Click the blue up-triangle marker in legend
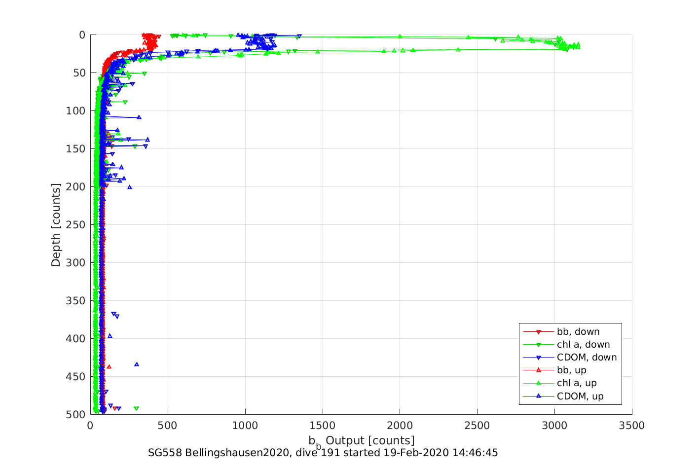The image size is (699, 466). pos(539,395)
